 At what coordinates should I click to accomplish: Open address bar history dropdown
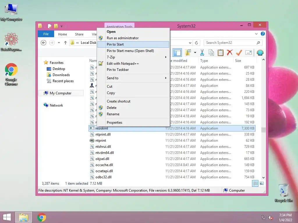point(190,43)
